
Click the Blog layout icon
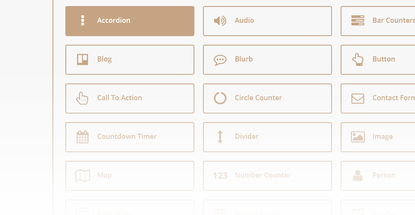coord(83,59)
